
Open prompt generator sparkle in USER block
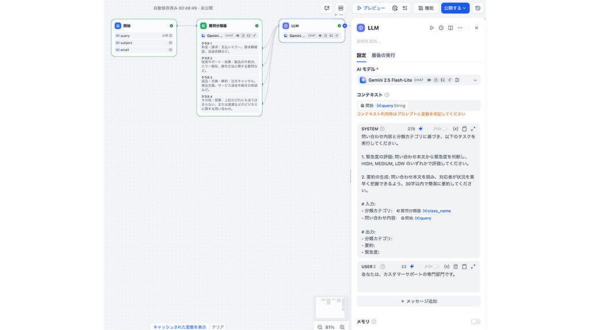click(x=412, y=267)
